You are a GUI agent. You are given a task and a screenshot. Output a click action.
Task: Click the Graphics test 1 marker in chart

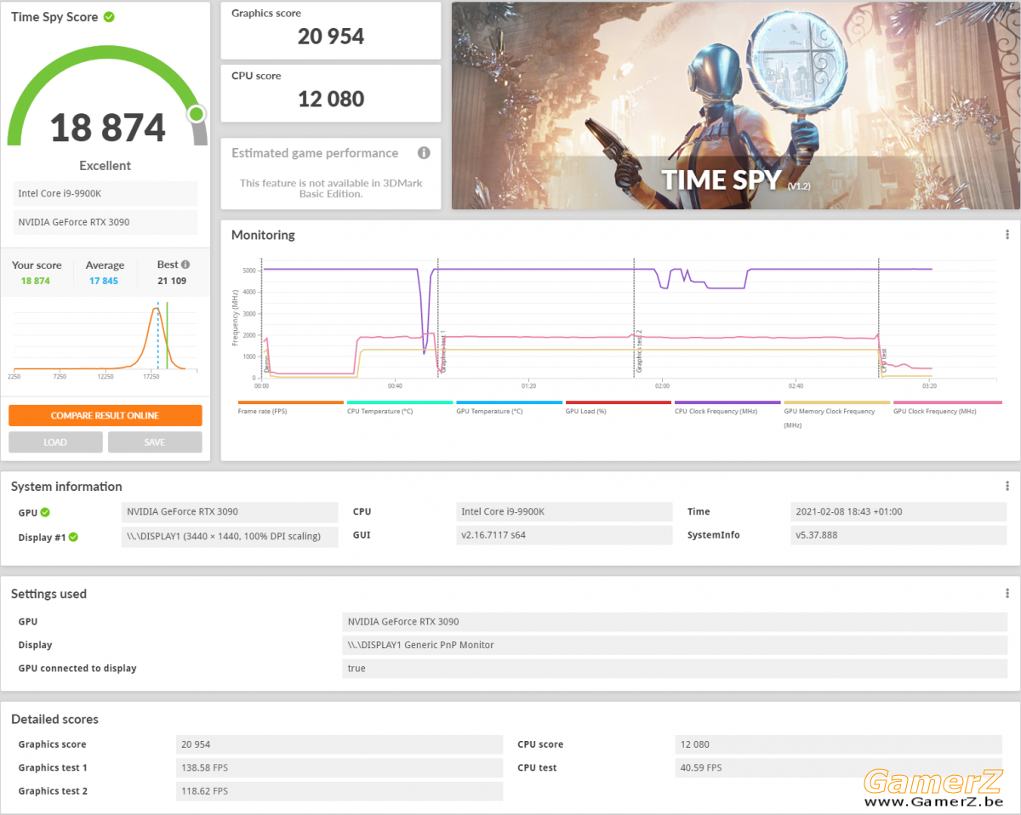(x=442, y=351)
